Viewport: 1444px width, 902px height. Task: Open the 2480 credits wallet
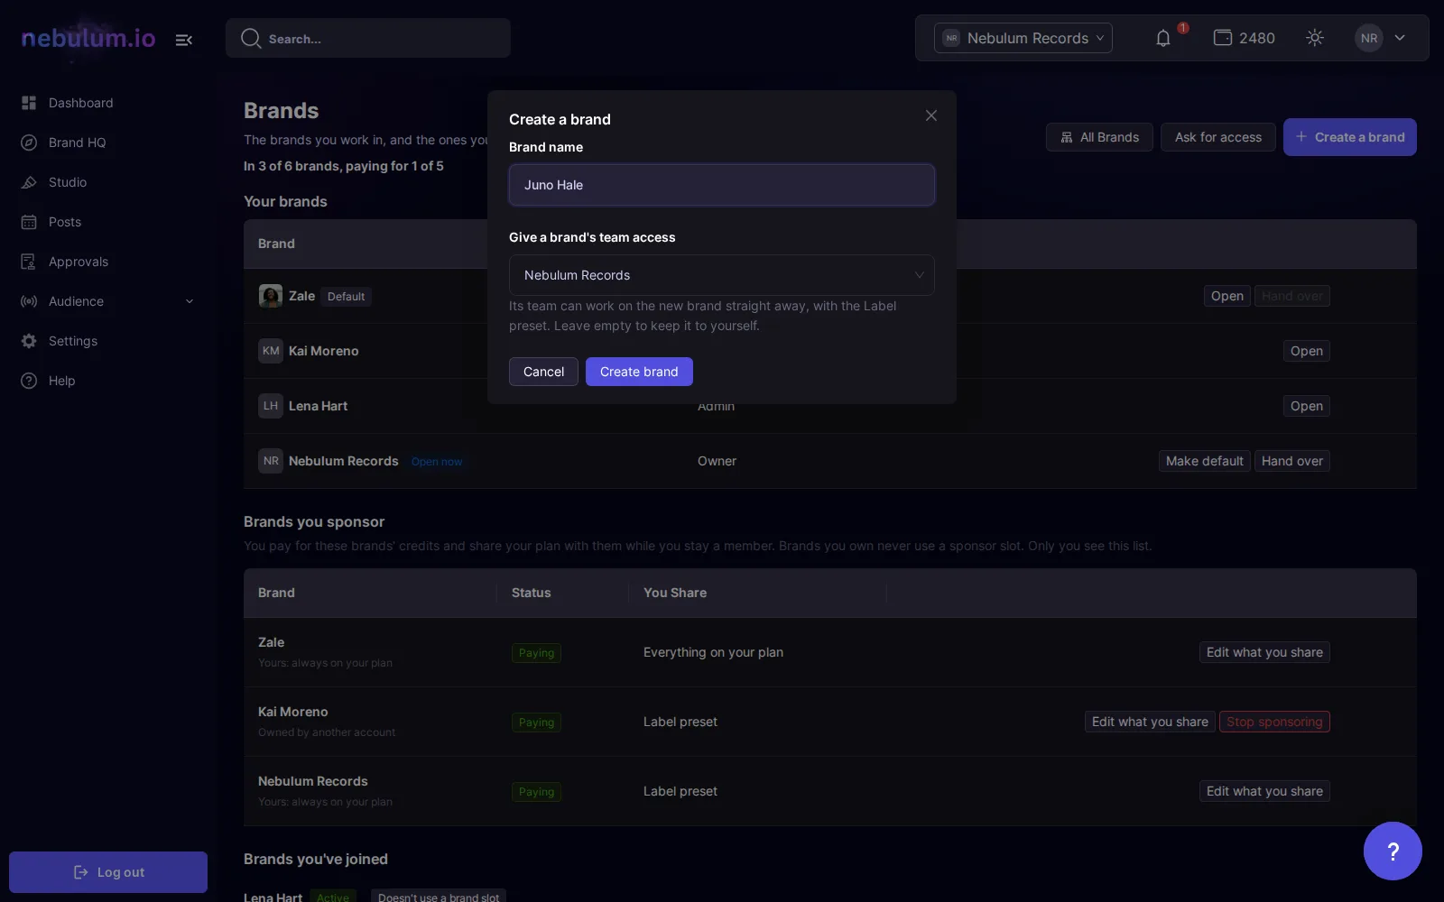(x=1244, y=38)
